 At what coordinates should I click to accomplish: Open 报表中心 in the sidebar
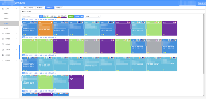pos(6,18)
